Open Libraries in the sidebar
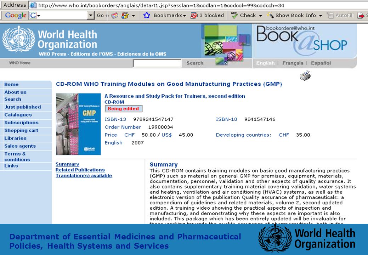The height and width of the screenshot is (255, 368). [x=15, y=138]
